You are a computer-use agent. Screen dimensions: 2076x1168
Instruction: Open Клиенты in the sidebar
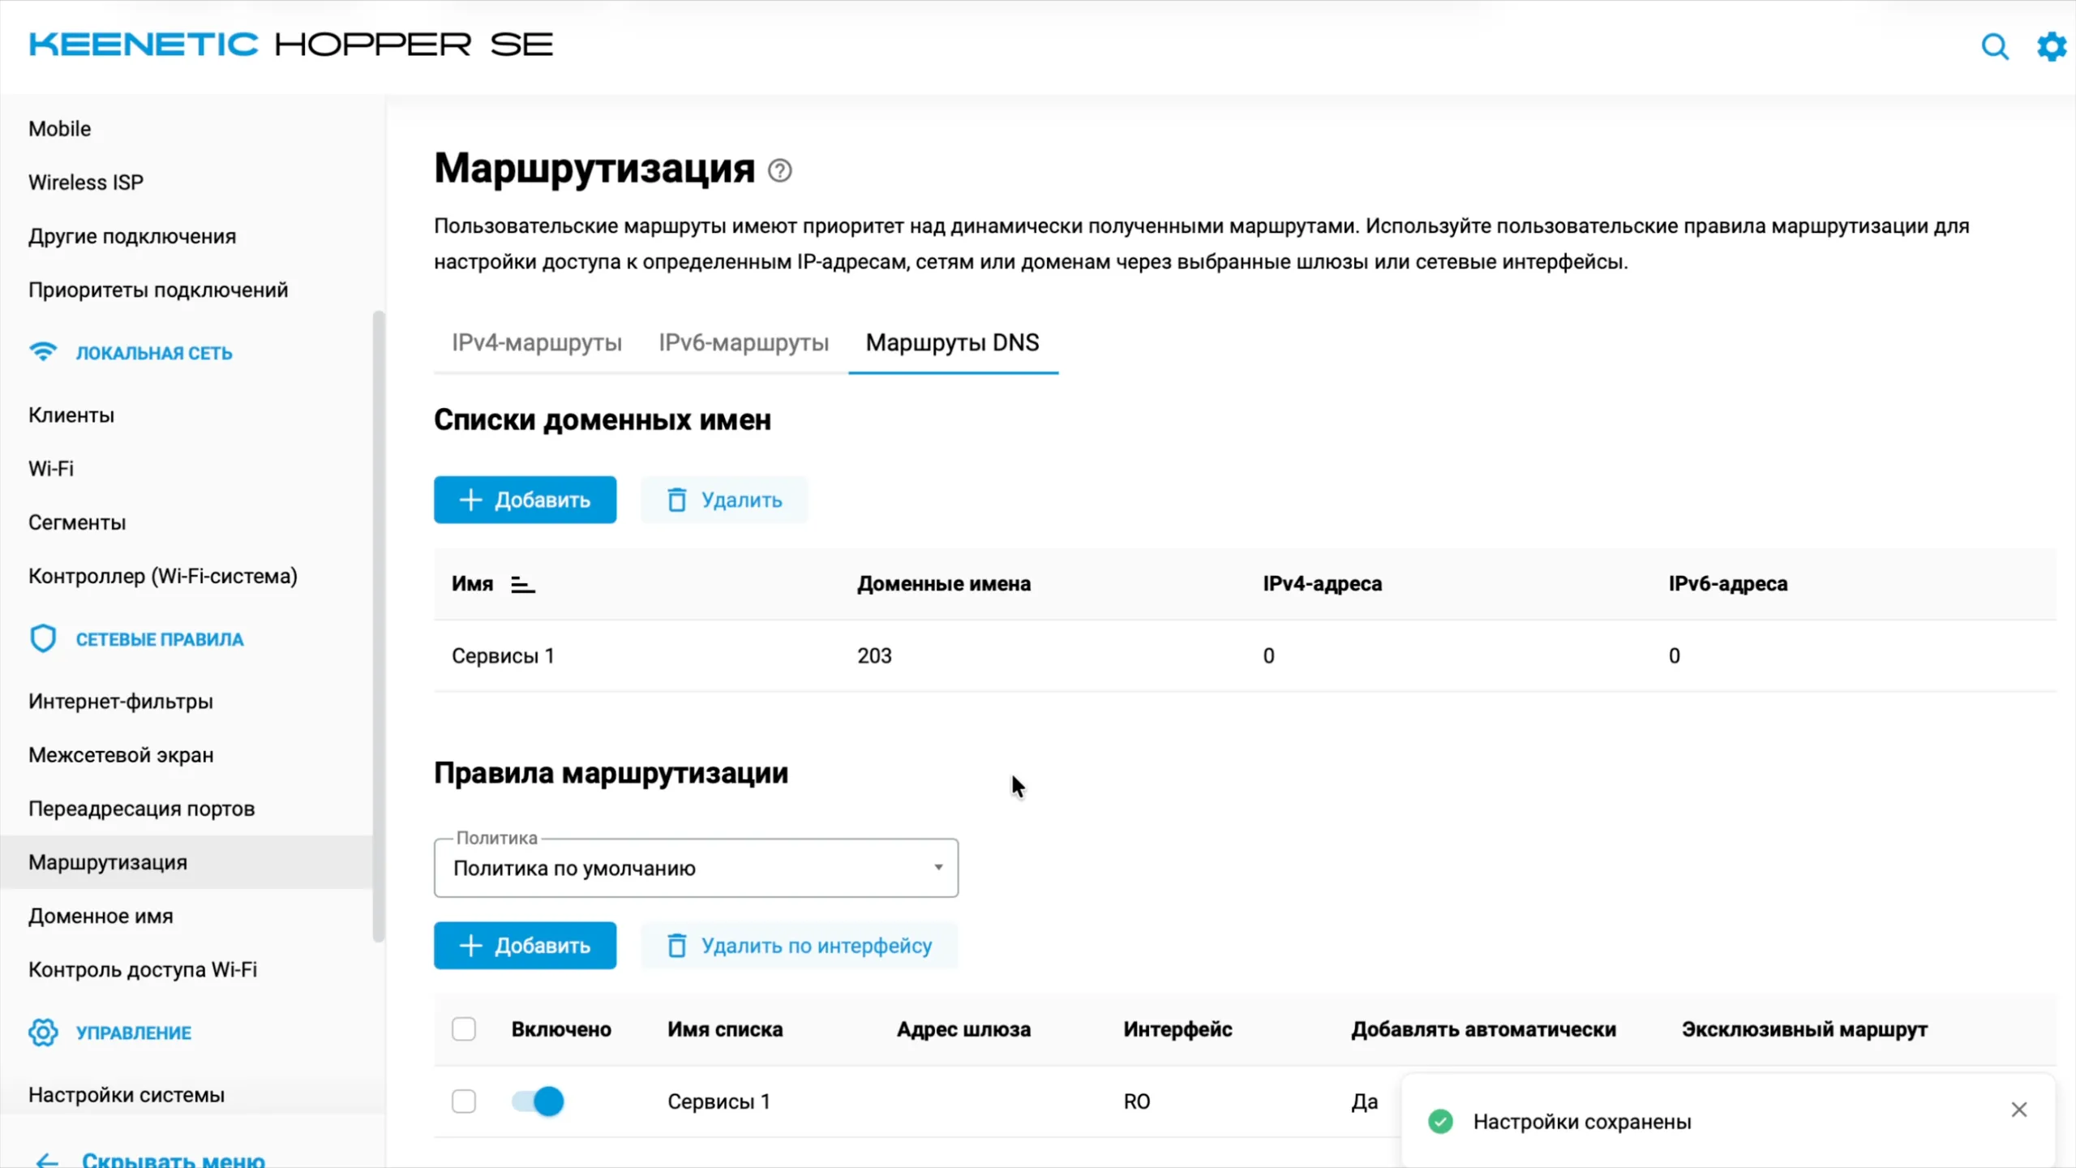(71, 415)
